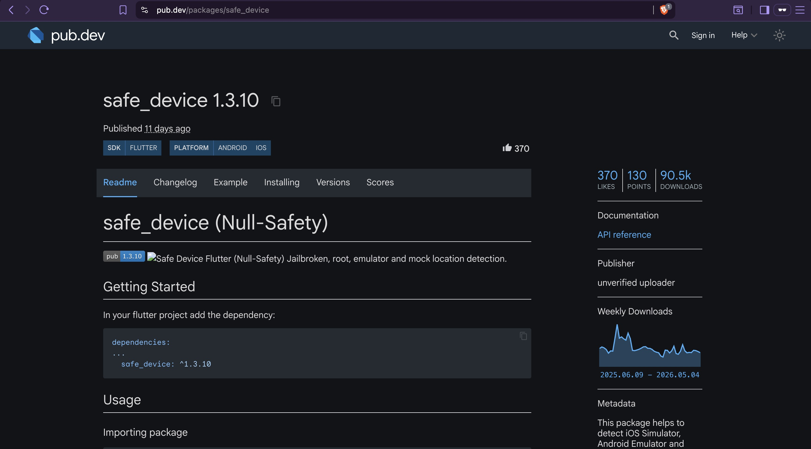This screenshot has height=449, width=811.
Task: Click the 370 LIKES score
Action: (607, 180)
